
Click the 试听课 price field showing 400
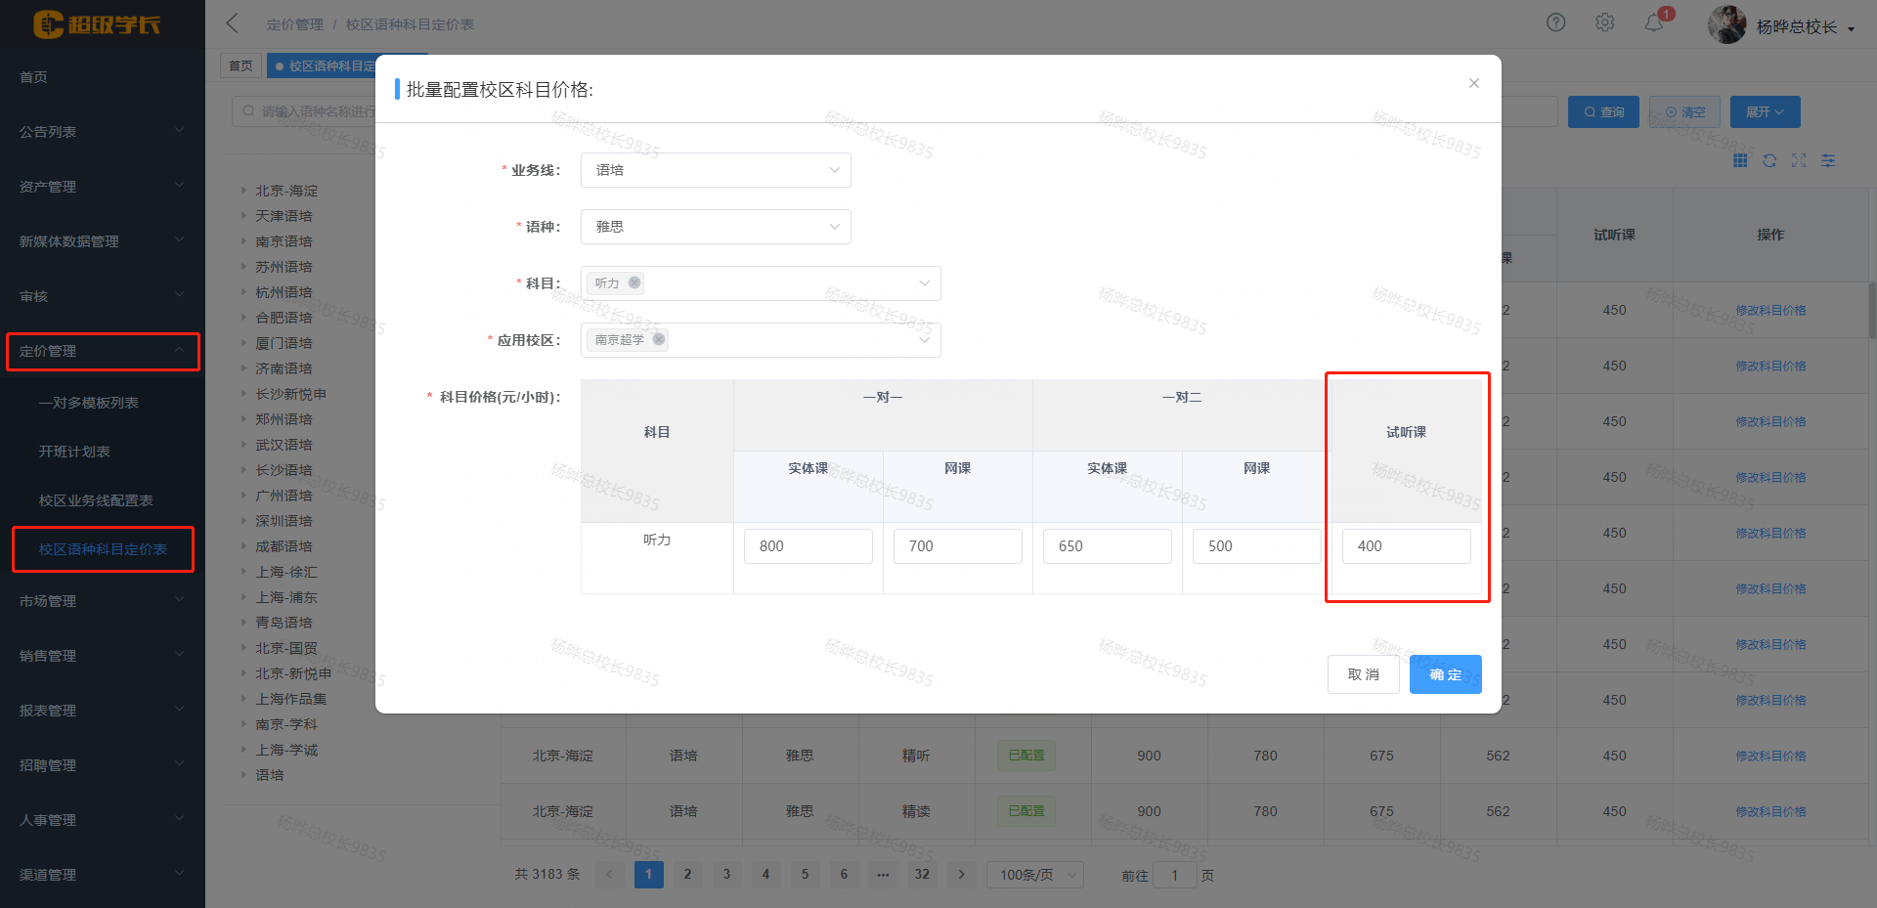(x=1406, y=545)
